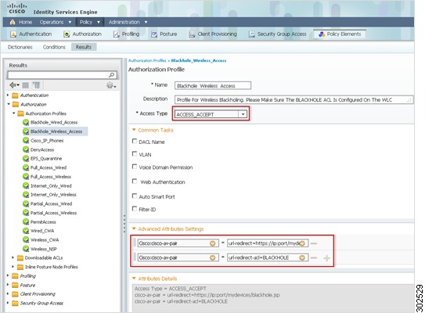Select EPS_Quarantine profile in tree
Image resolution: width=425 pixels, height=313 pixels.
click(x=46, y=159)
